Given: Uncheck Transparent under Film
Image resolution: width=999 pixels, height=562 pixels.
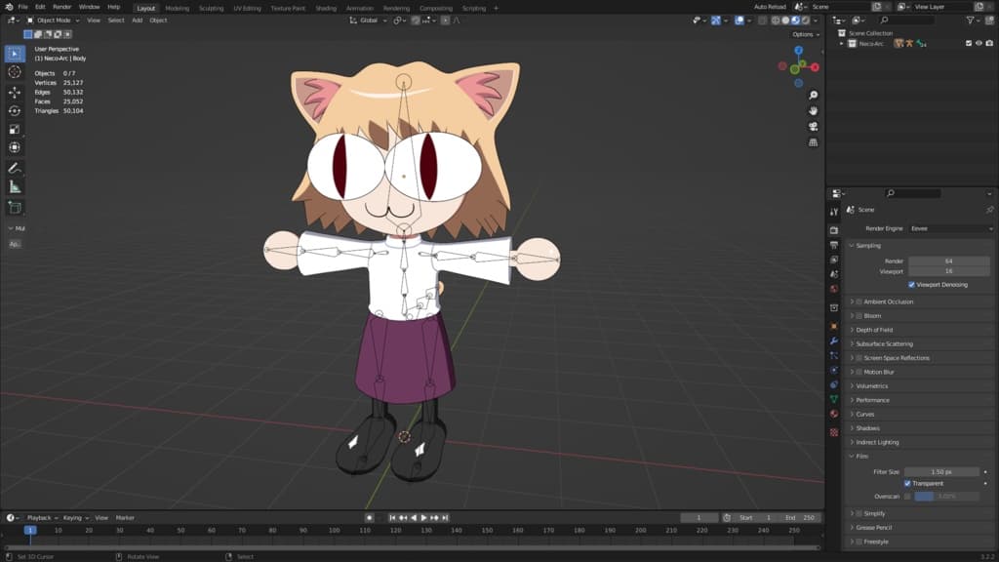Looking at the screenshot, I should (x=907, y=483).
